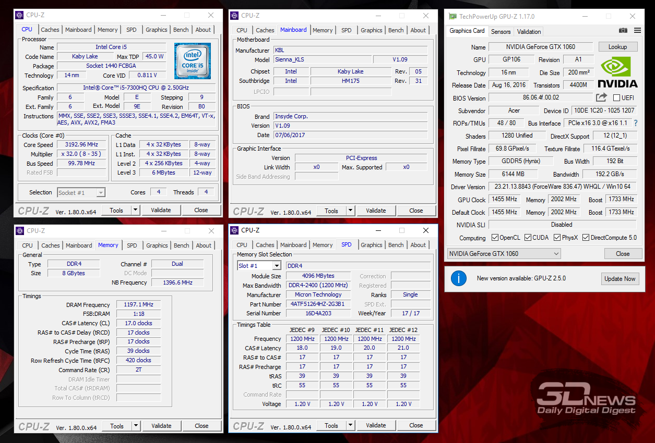Click the NVIDIA logo in GPU-Z
655x443 pixels.
[617, 72]
